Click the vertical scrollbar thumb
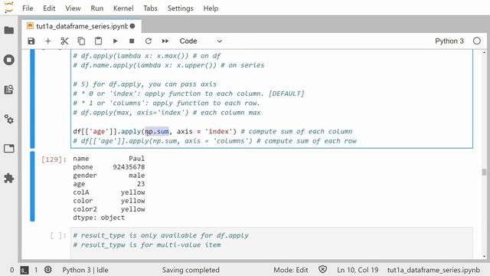Screen dimensions: 490x276 (484, 172)
